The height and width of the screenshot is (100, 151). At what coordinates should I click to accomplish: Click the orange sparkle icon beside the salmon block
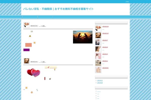click(x=34, y=43)
